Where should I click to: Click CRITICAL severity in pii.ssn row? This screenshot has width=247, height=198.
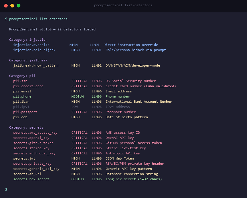pyautogui.click(x=79, y=81)
